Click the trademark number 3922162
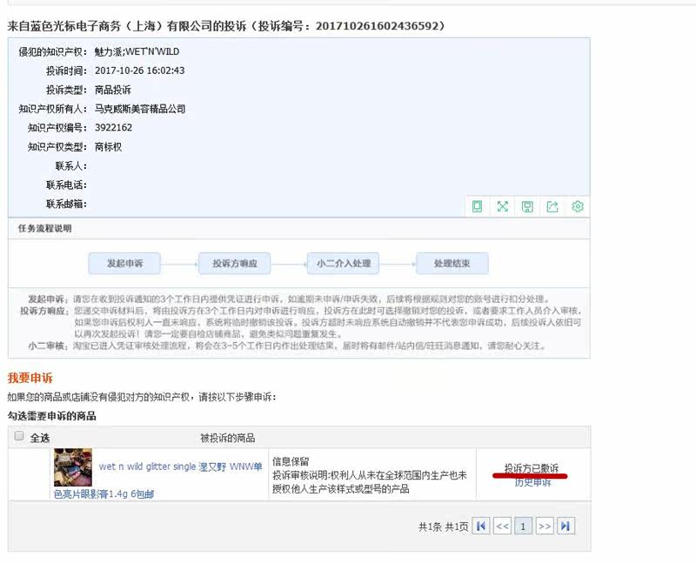This screenshot has width=696, height=564. (x=114, y=128)
